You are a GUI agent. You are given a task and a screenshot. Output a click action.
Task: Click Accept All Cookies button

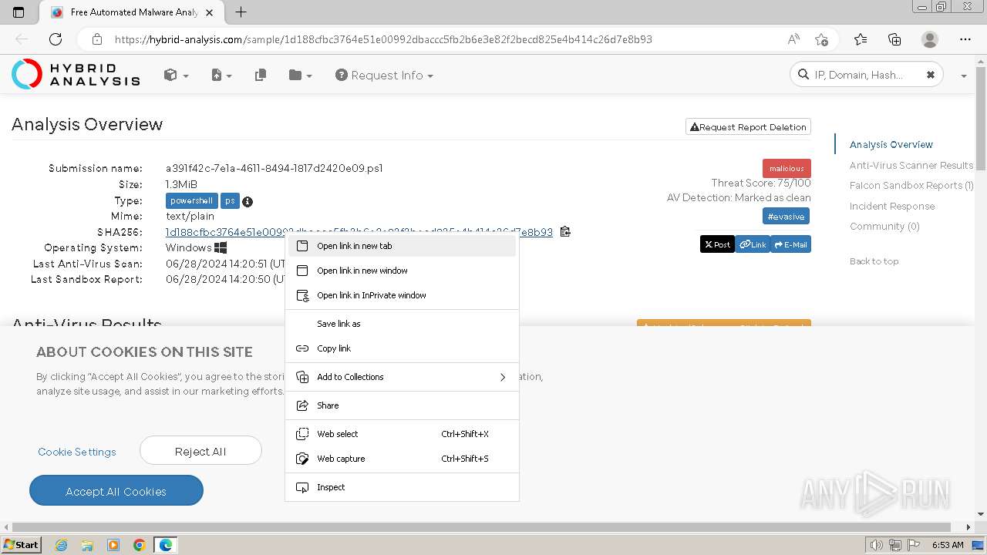[116, 491]
